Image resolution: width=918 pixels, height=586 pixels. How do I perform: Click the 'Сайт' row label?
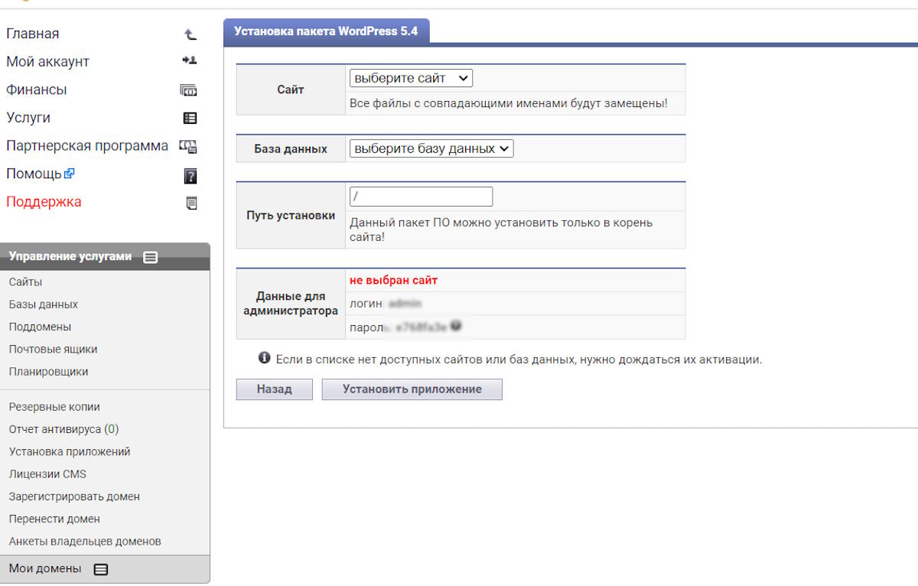click(291, 90)
